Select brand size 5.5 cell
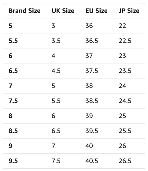The width and height of the screenshot is (148, 171). [x=13, y=41]
